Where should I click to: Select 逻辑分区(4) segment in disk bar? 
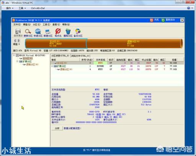(x=135, y=44)
